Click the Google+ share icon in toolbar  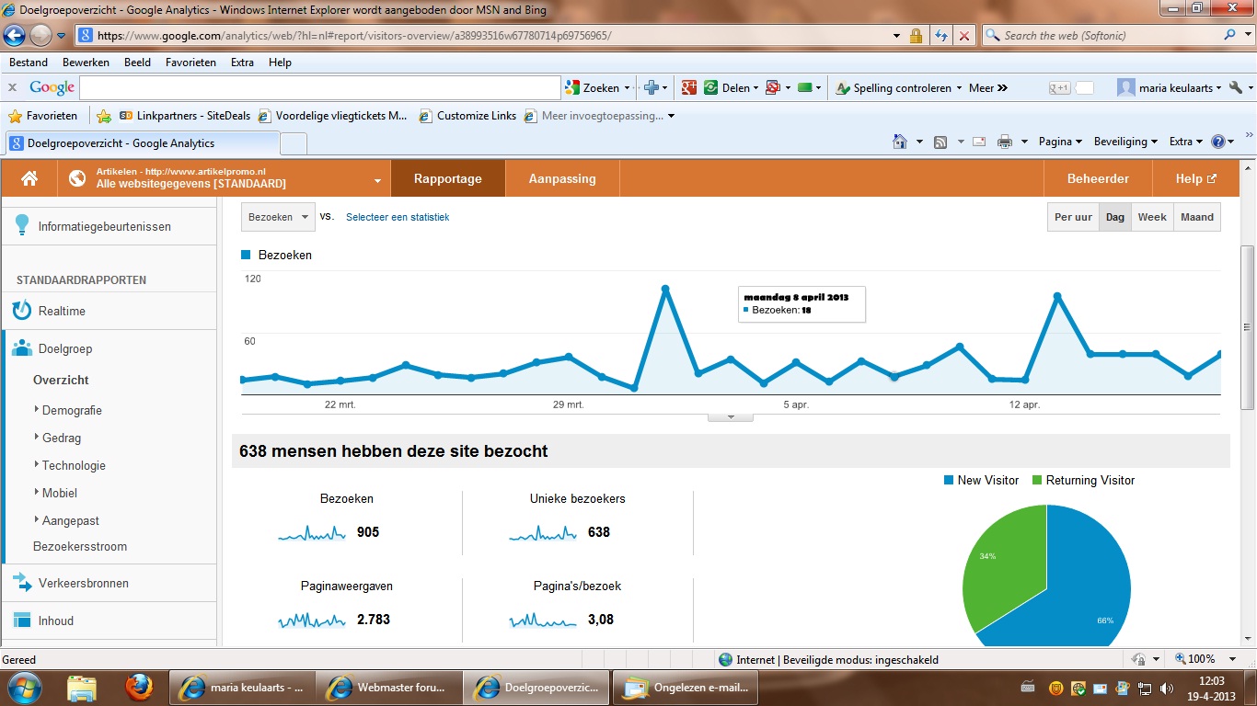point(688,88)
